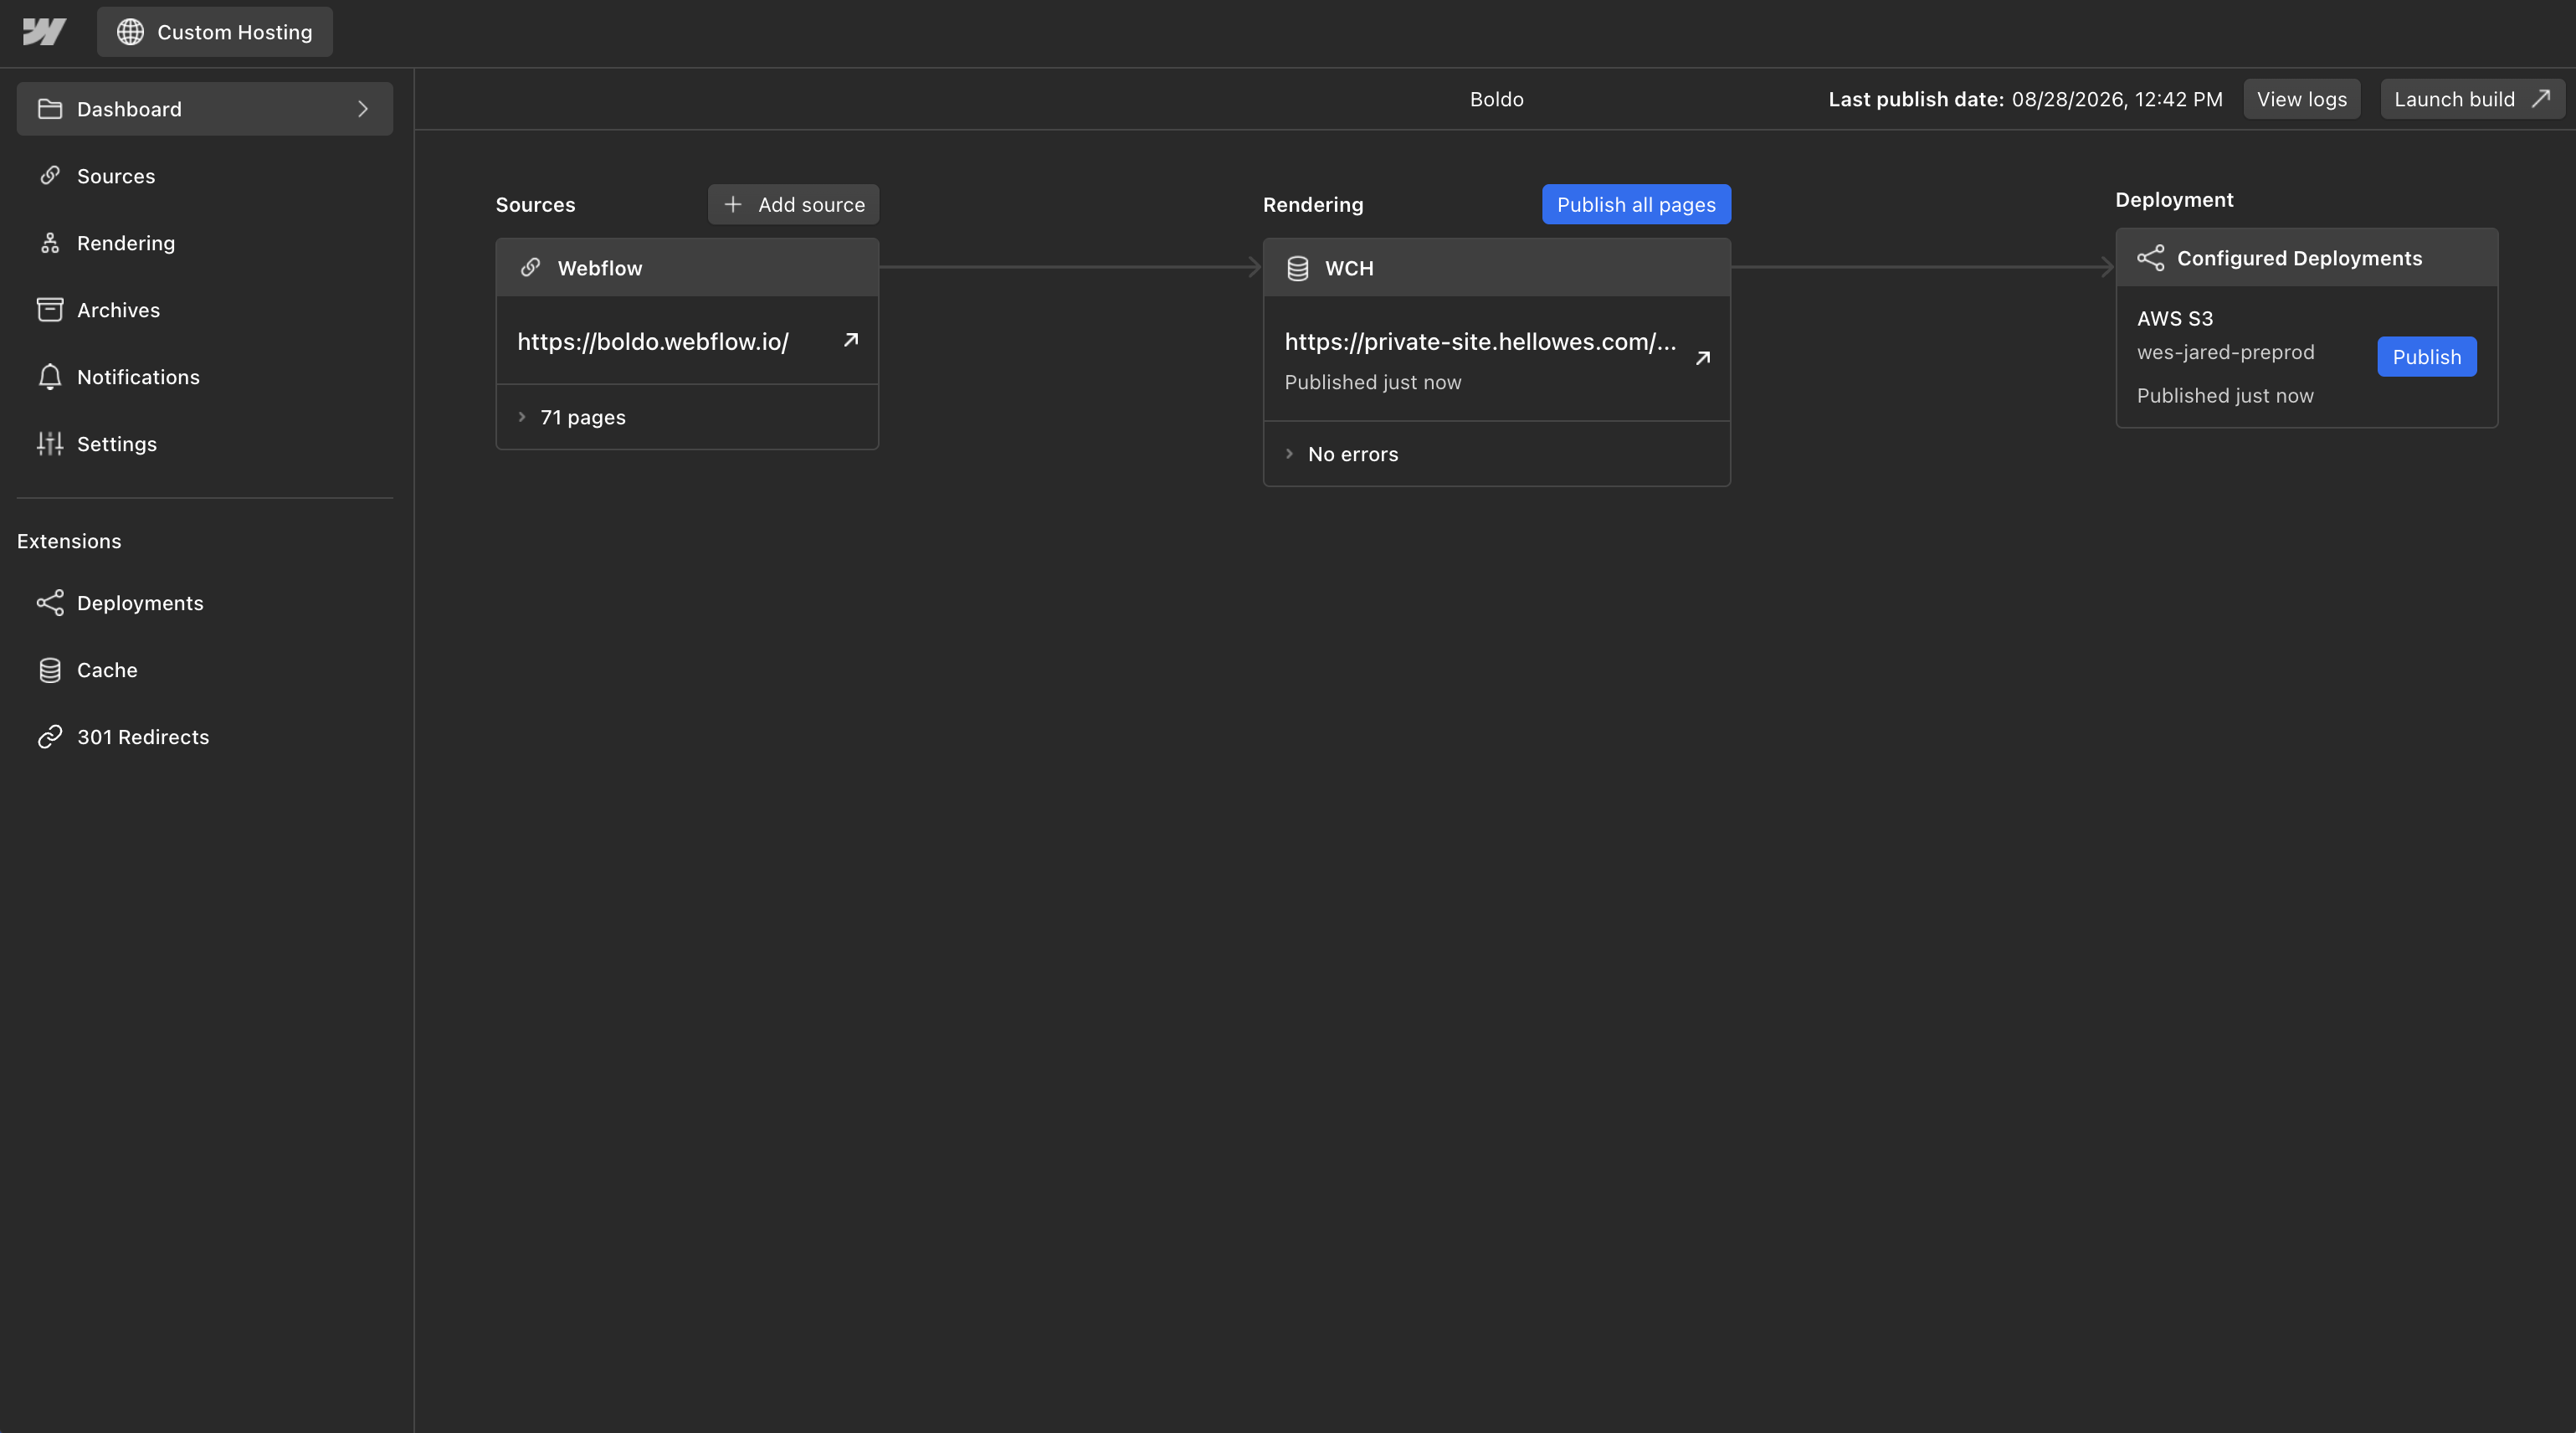Click the Configured Deployments header
Screen dimensions: 2576x1433
[x=2307, y=258]
